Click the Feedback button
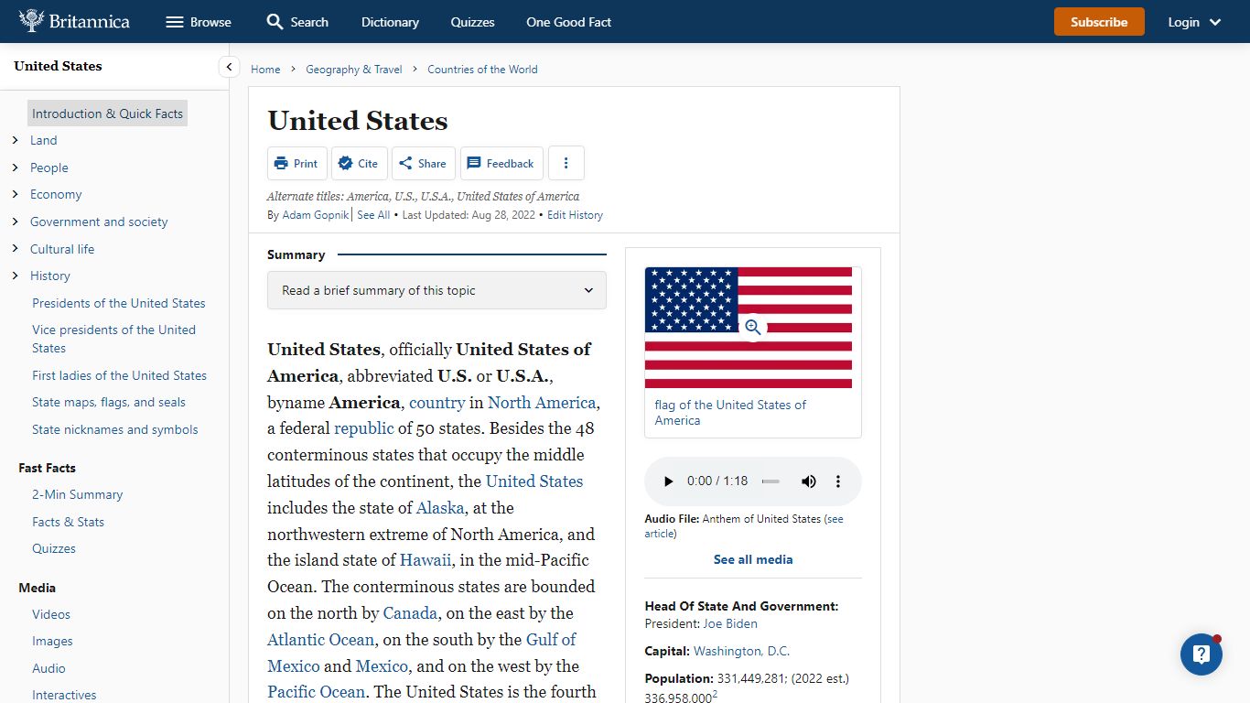This screenshot has width=1250, height=703. pyautogui.click(x=501, y=163)
